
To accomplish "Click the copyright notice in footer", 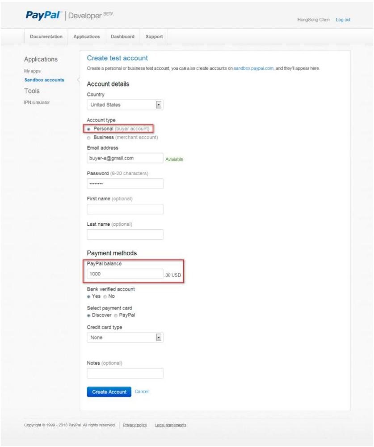I will [70, 425].
